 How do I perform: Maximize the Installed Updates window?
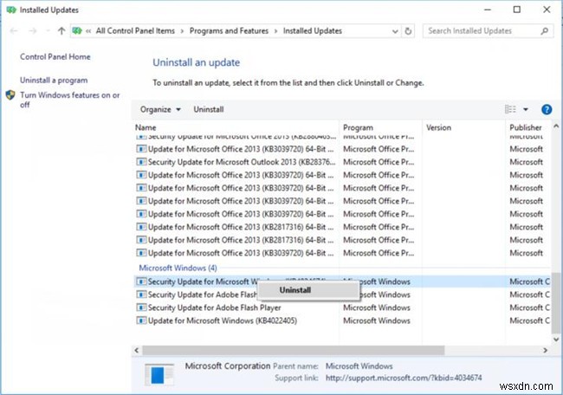517,10
